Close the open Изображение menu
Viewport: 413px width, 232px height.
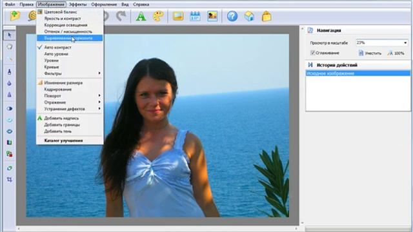51,5
